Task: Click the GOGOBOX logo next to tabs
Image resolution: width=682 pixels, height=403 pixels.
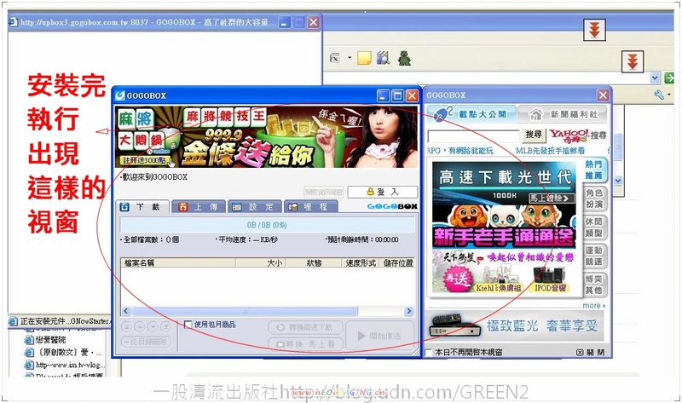Action: pos(392,206)
